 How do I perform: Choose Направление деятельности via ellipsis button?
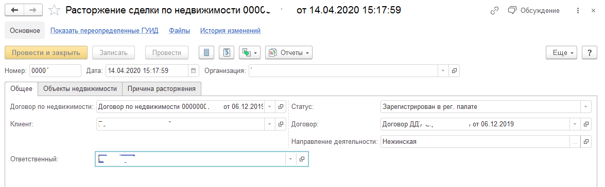coord(575,142)
